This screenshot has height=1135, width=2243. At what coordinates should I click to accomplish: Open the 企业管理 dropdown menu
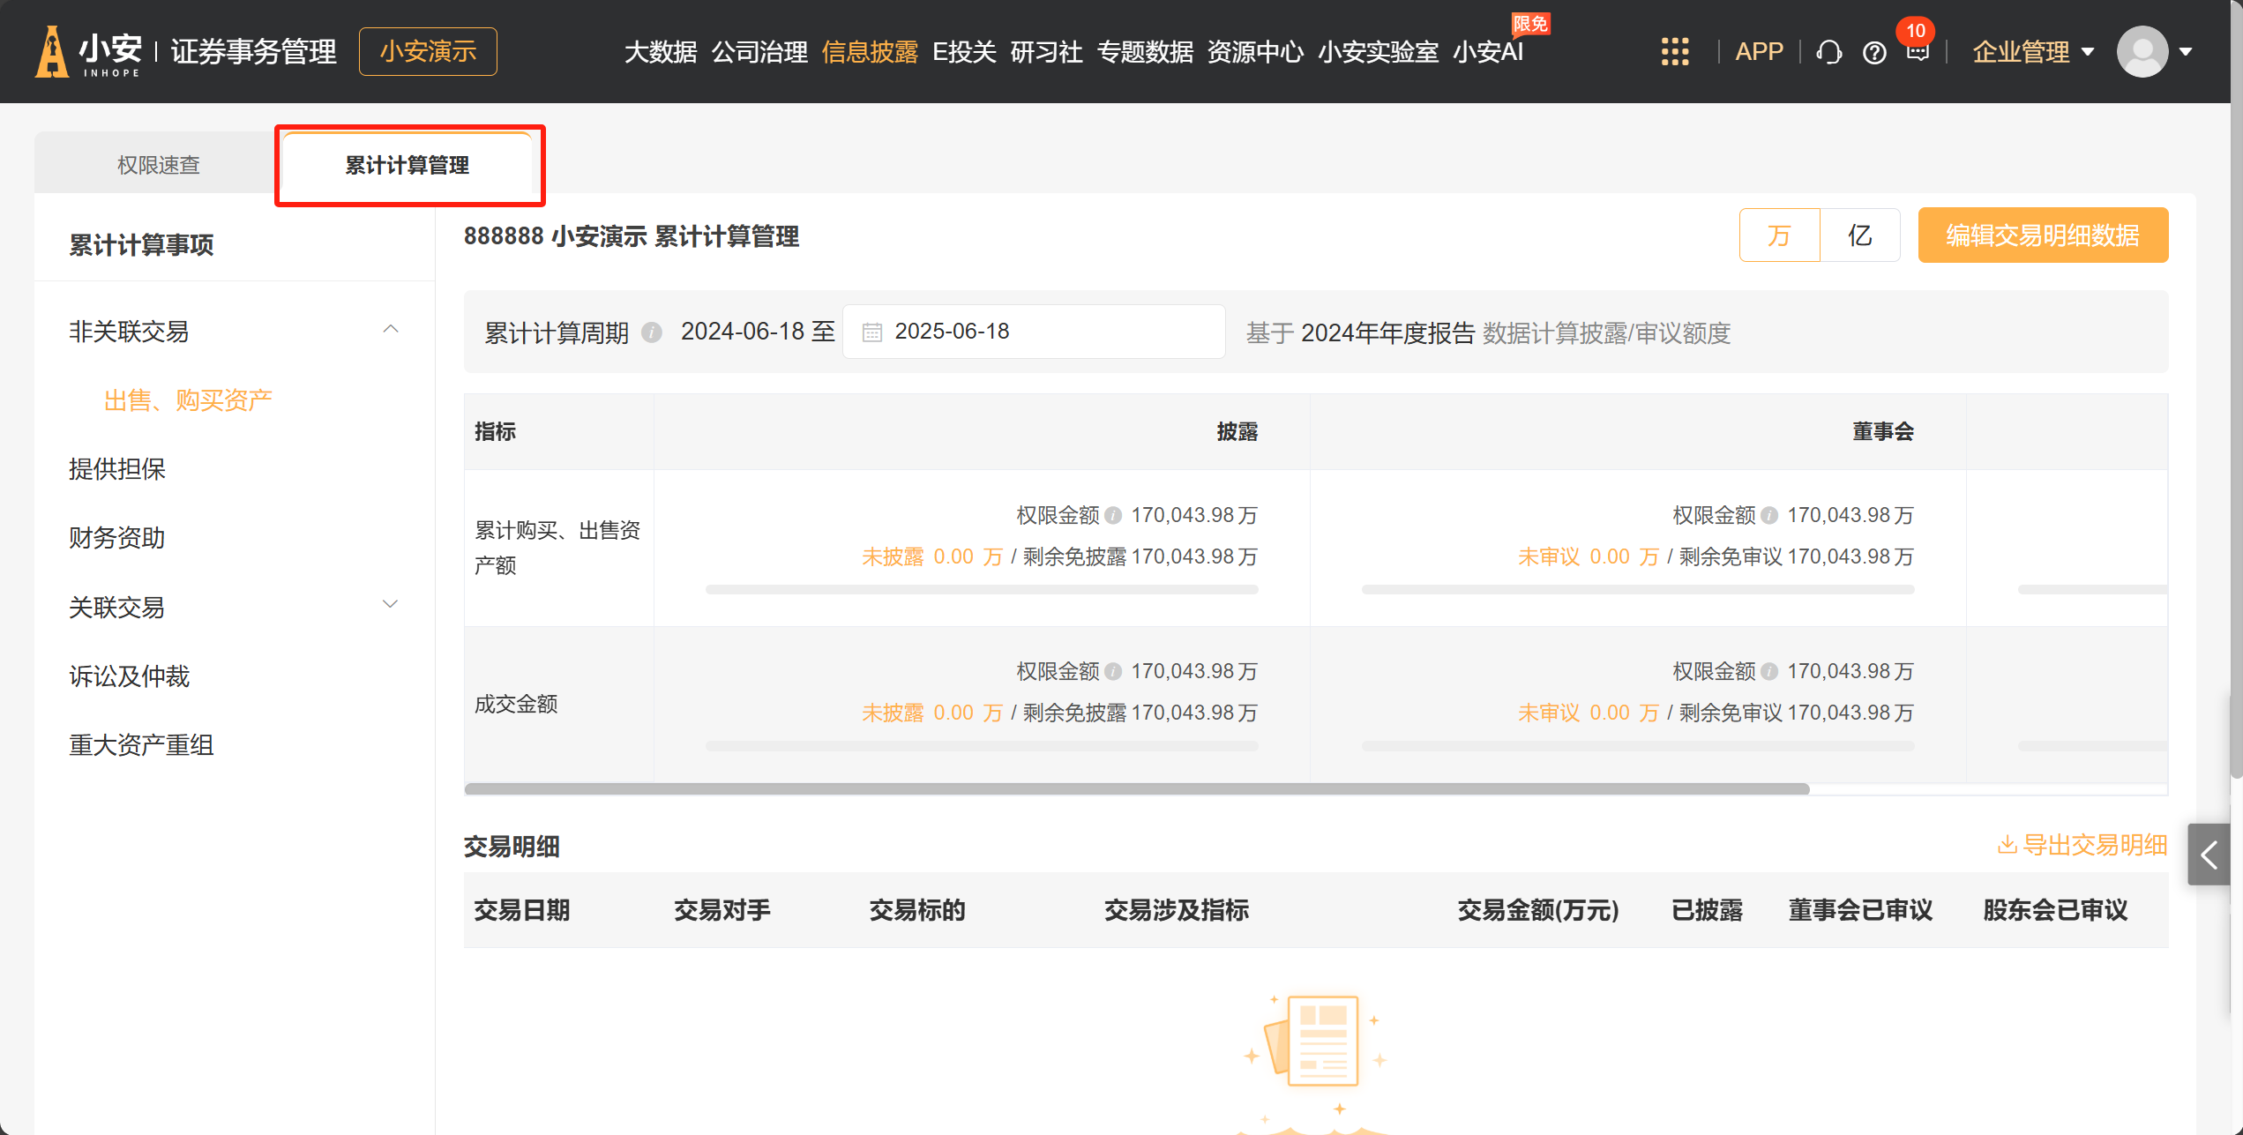(x=2032, y=52)
